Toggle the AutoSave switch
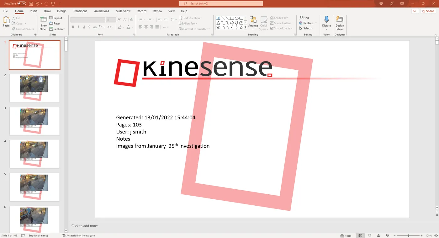Image resolution: width=439 pixels, height=238 pixels. tap(22, 3)
